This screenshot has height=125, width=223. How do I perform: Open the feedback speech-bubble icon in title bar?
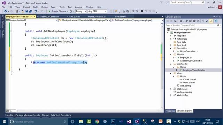click(x=167, y=2)
